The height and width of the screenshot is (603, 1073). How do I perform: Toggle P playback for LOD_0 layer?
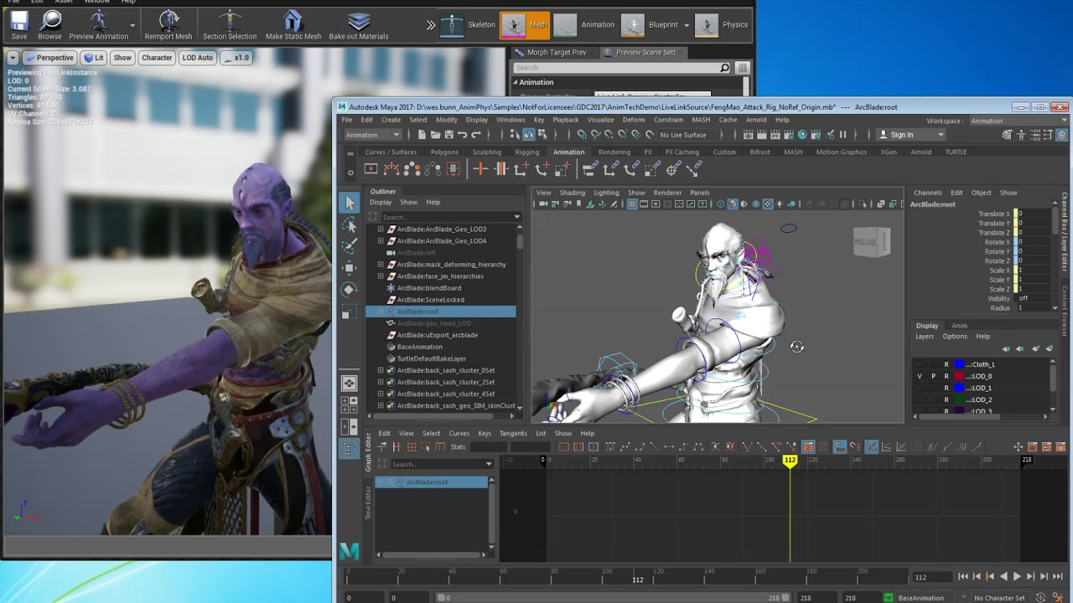tap(933, 376)
